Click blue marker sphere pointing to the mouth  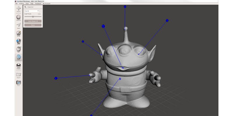click(103, 26)
